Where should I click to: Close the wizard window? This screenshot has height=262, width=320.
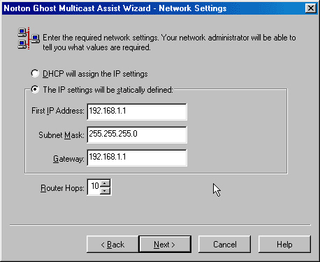pyautogui.click(x=311, y=8)
